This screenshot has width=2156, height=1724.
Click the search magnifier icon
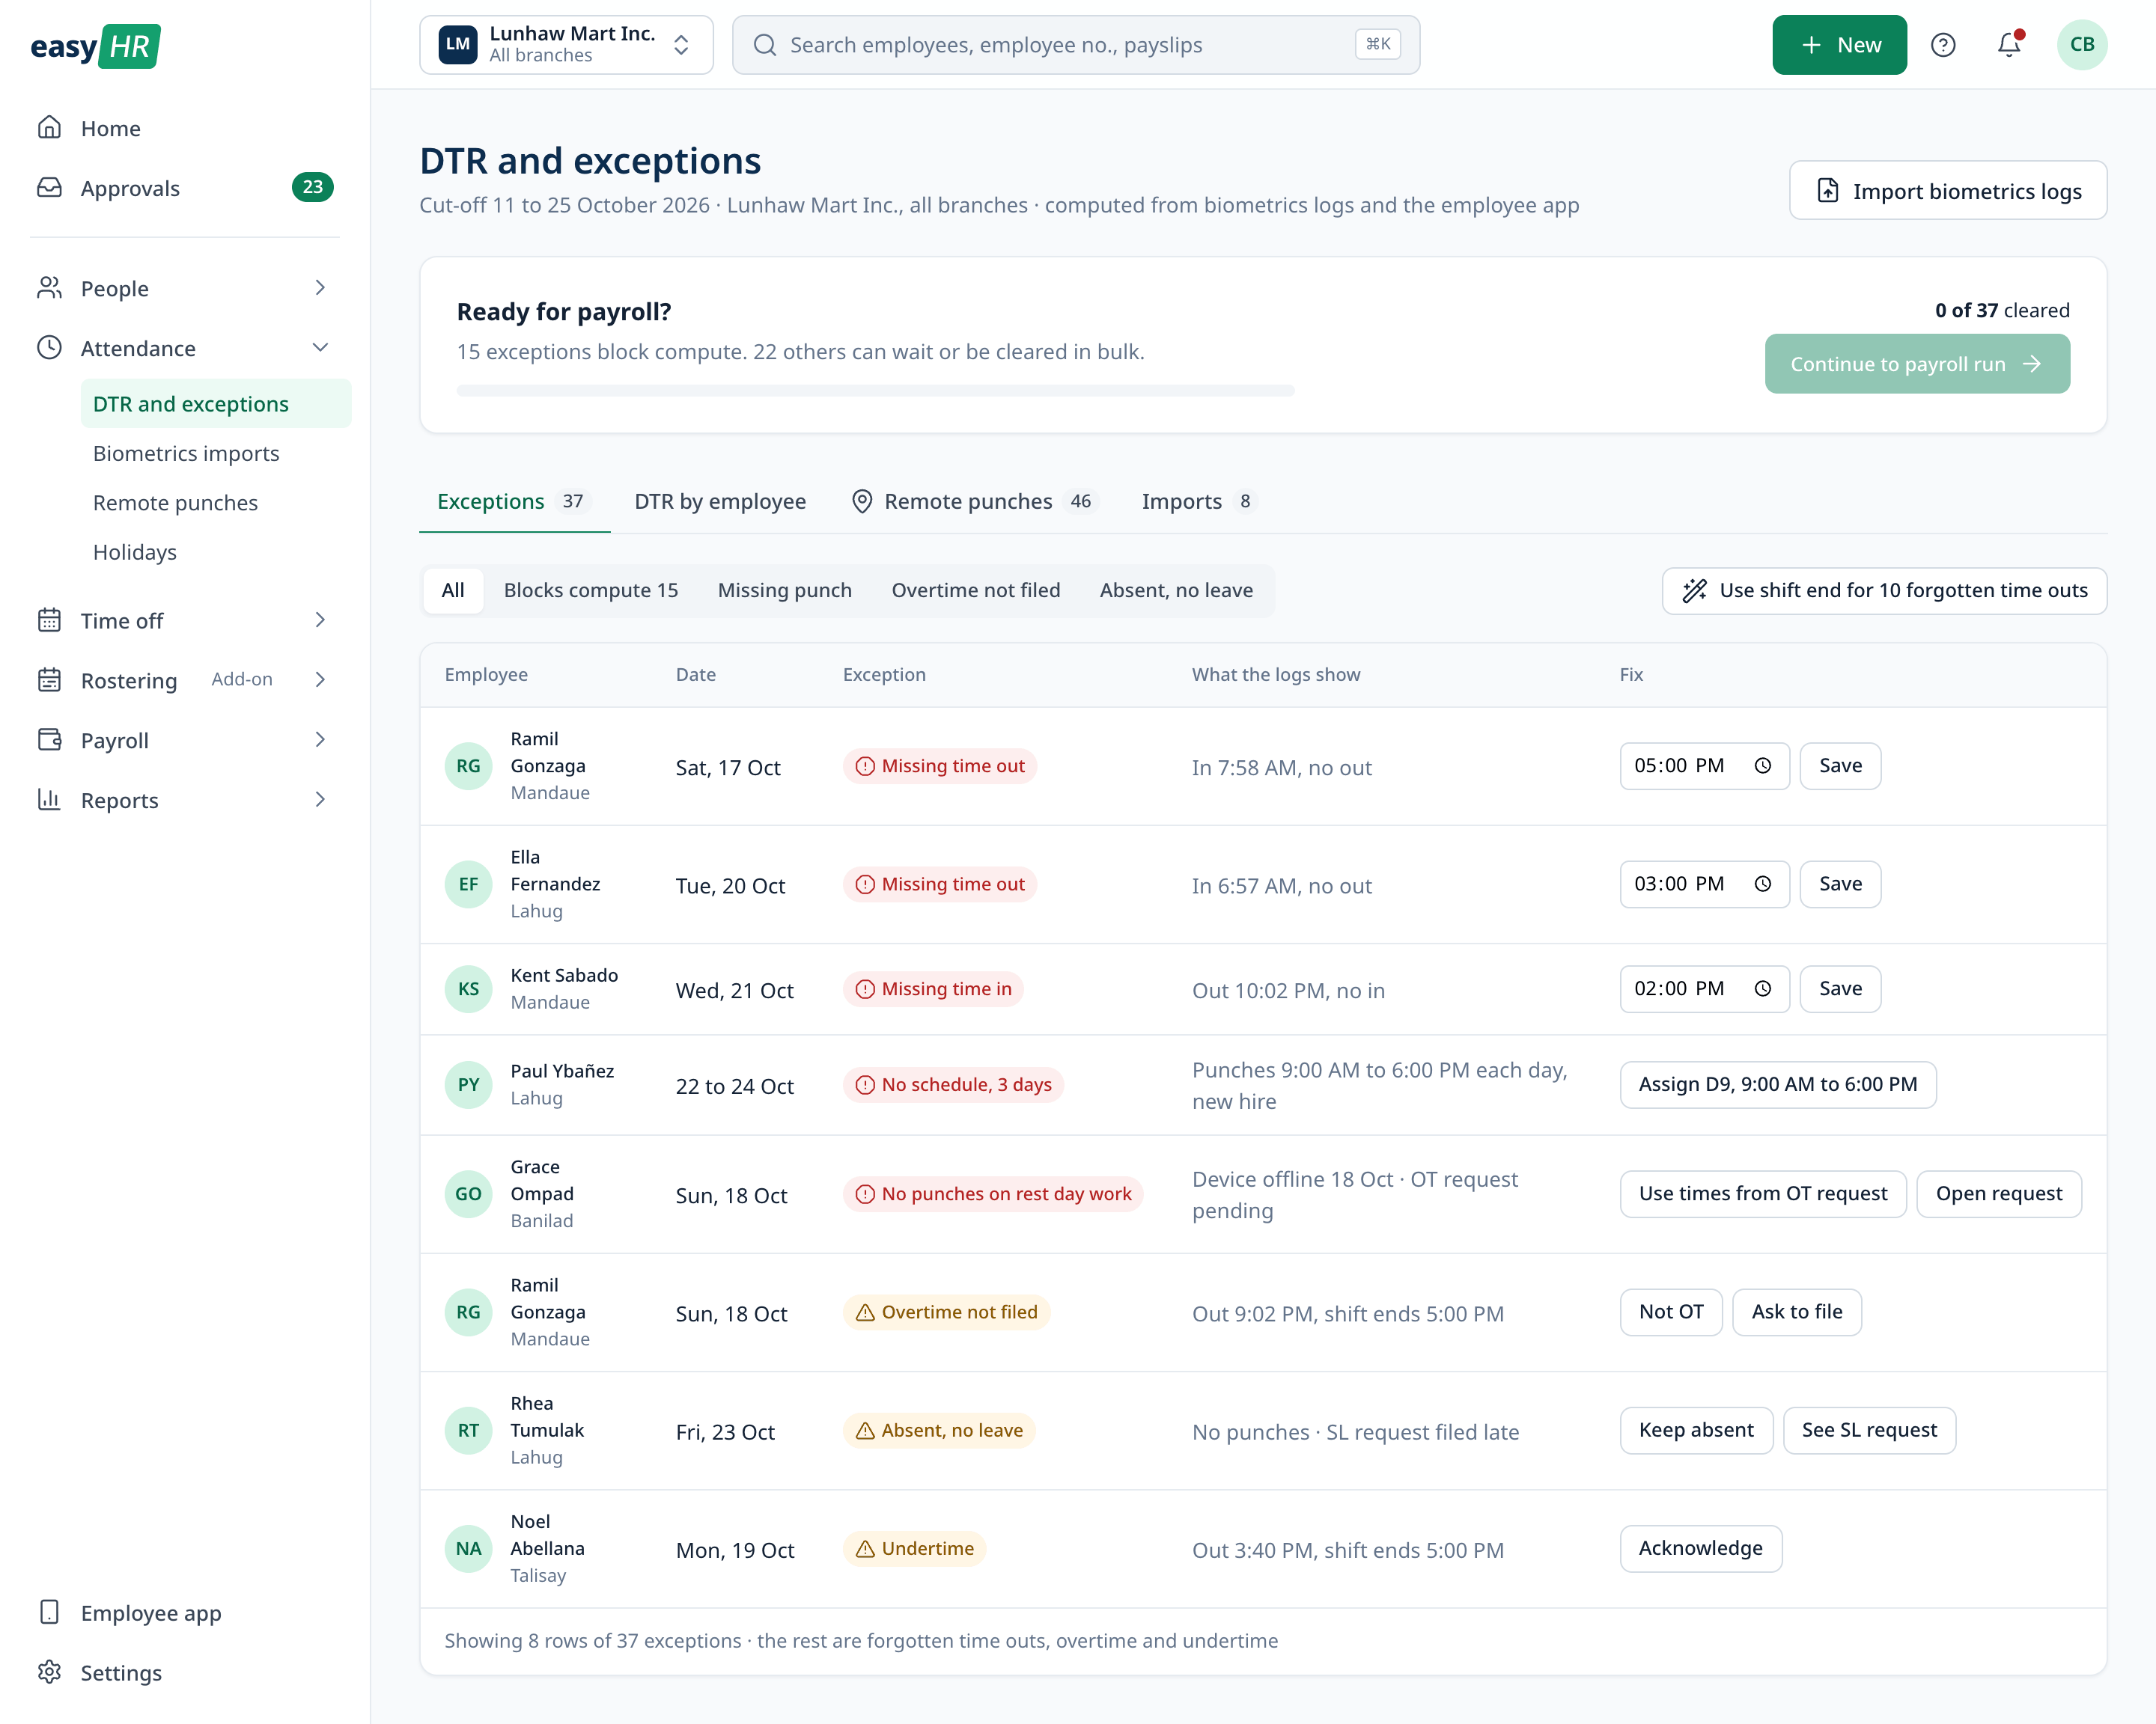pyautogui.click(x=765, y=45)
